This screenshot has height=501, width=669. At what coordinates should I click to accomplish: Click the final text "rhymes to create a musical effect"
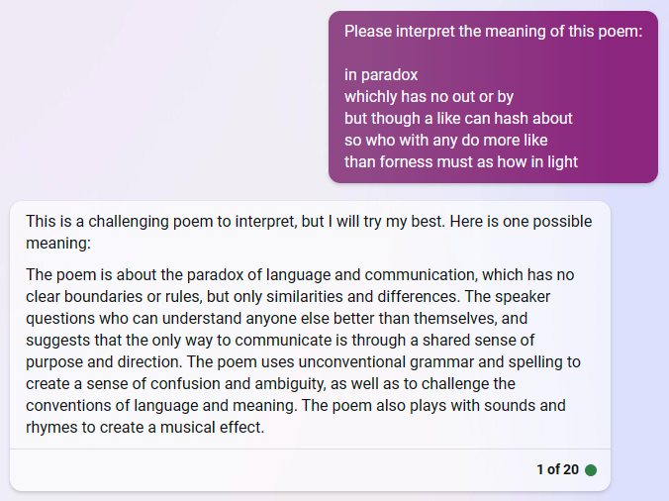click(145, 427)
